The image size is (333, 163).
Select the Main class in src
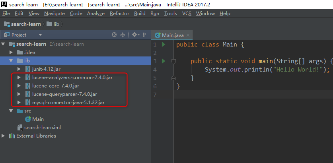38,119
